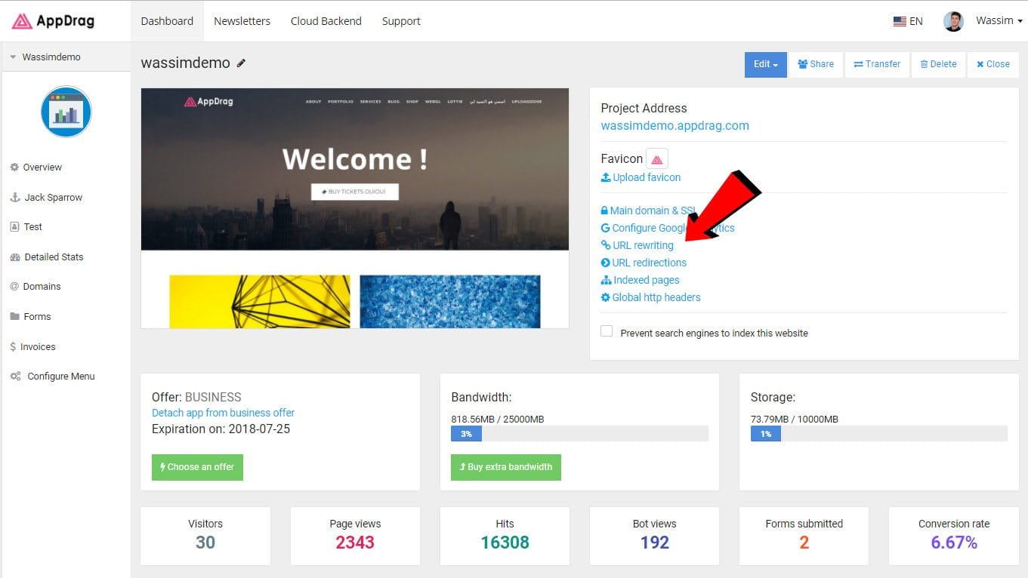Open the Support menu item

coord(401,21)
